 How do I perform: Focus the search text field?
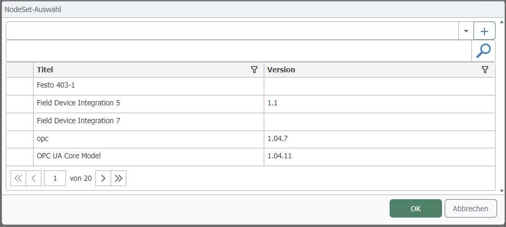point(239,51)
